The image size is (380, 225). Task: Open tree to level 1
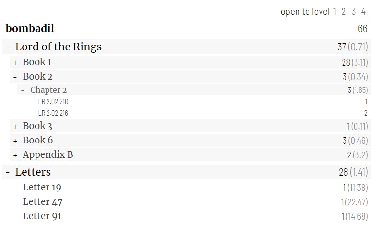pyautogui.click(x=335, y=12)
